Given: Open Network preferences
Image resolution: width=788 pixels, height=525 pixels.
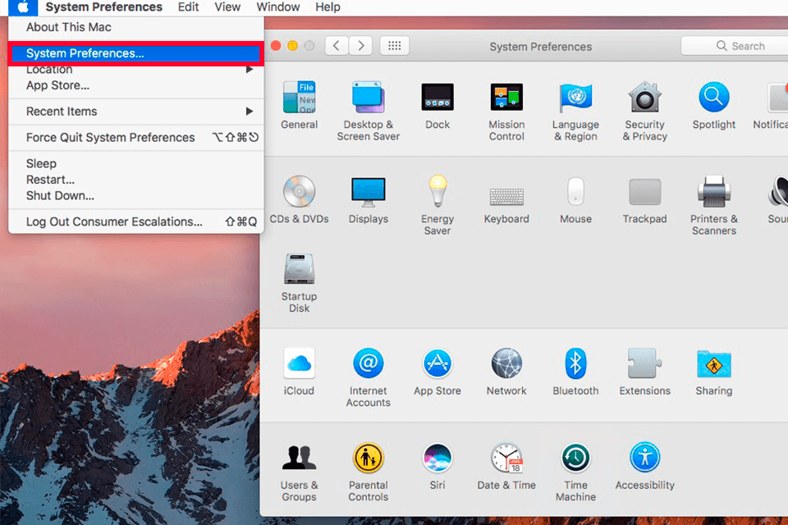Looking at the screenshot, I should (506, 372).
